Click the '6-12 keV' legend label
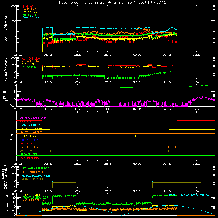Screen dimensions: 218x218 (29, 9)
